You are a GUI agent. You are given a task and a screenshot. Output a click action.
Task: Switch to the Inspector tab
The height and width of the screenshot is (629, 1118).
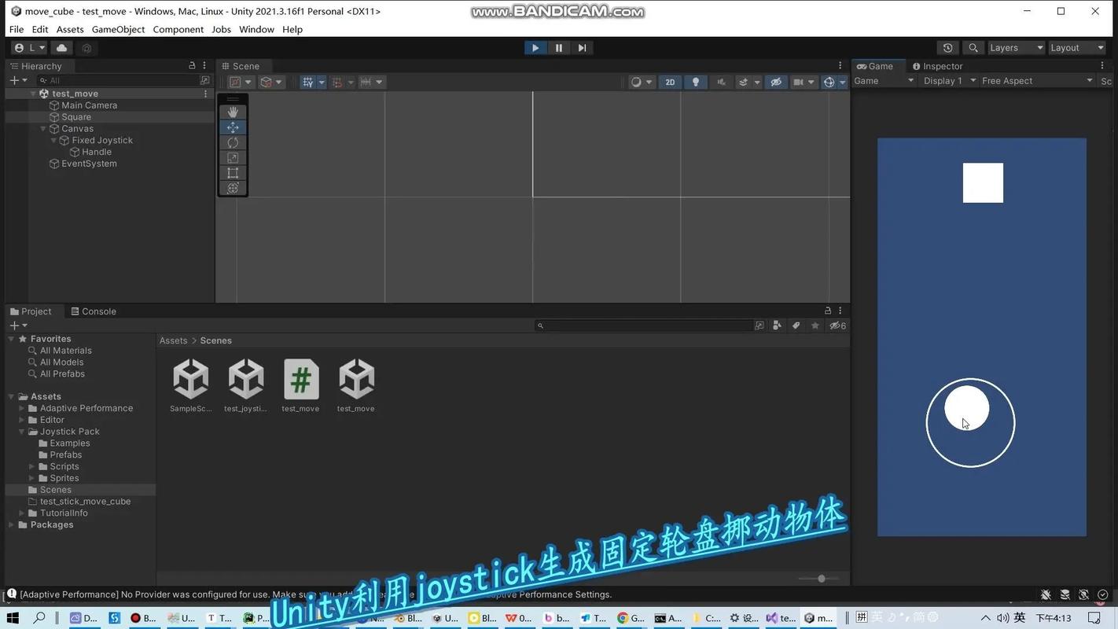click(x=937, y=66)
